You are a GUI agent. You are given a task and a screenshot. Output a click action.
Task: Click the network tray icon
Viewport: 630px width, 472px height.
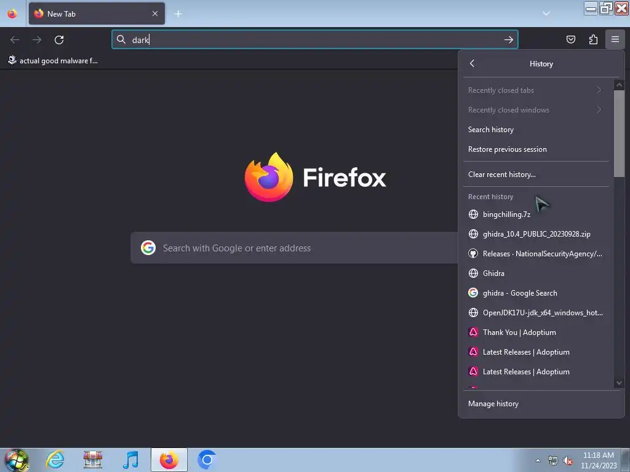(x=553, y=460)
